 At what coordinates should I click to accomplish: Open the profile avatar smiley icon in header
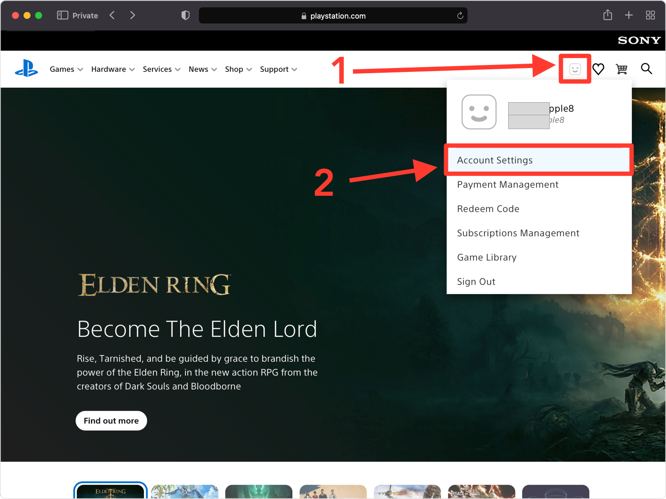click(575, 69)
